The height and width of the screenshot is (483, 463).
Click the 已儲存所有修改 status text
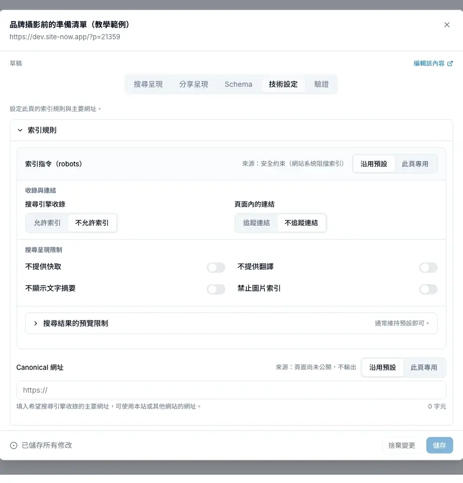(x=47, y=445)
